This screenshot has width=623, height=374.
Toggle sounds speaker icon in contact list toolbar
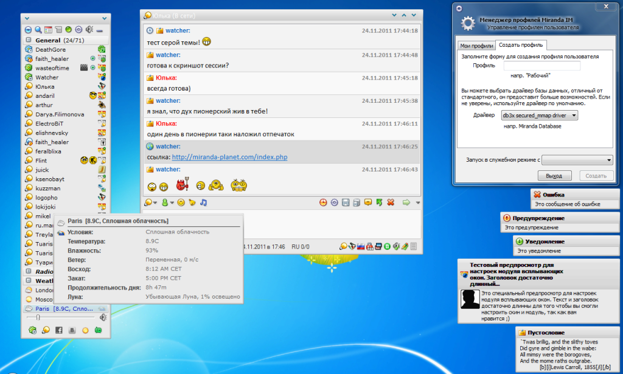tap(89, 30)
